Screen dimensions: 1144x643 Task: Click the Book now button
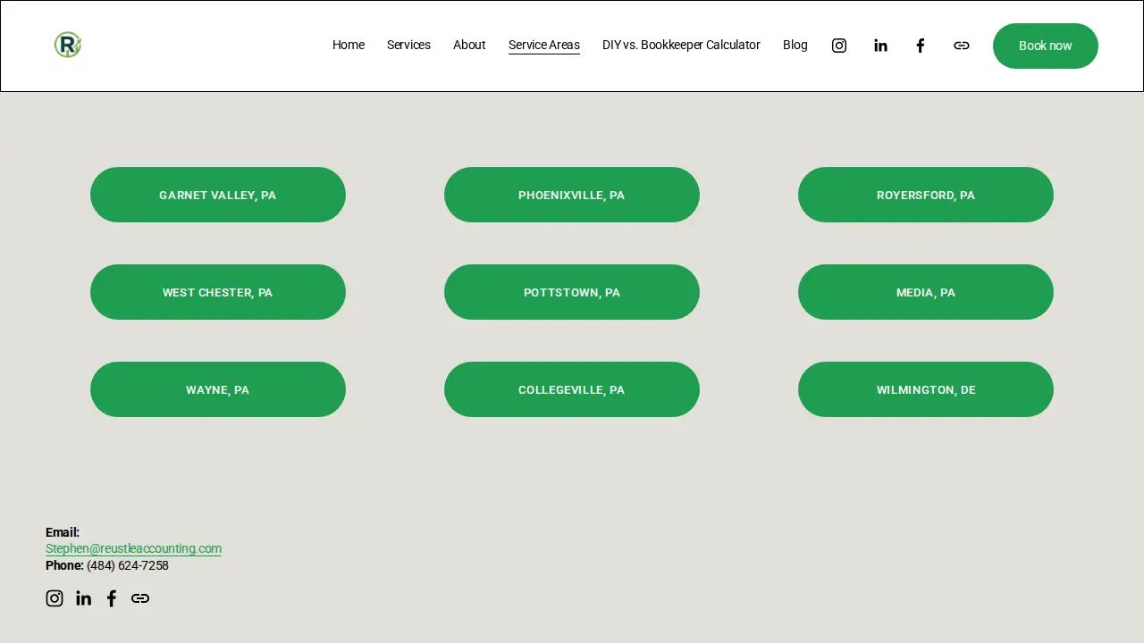[1046, 46]
